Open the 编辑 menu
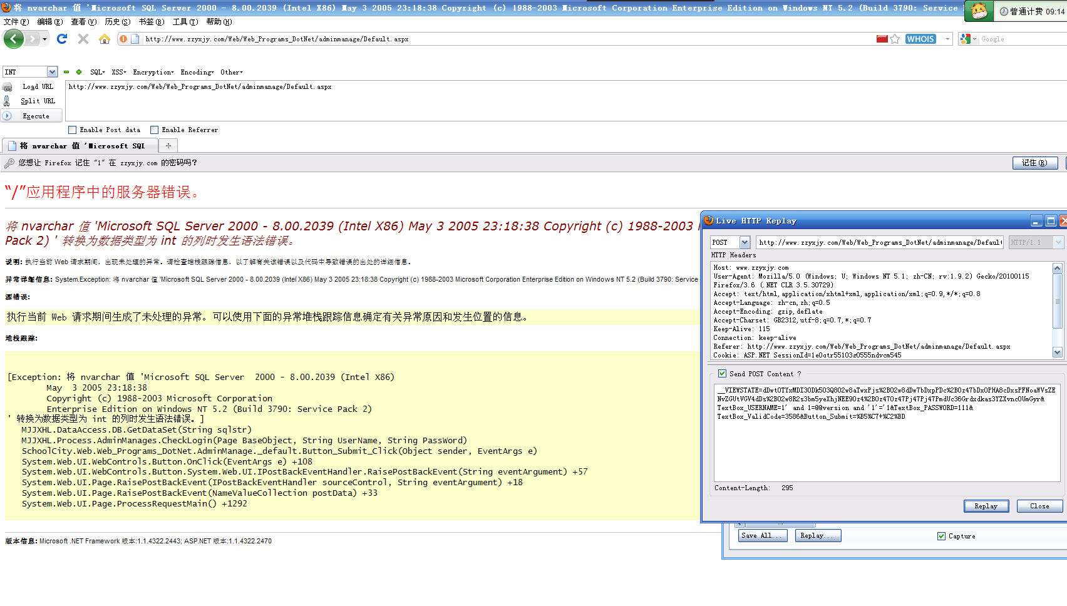Image resolution: width=1067 pixels, height=606 pixels. pyautogui.click(x=49, y=22)
